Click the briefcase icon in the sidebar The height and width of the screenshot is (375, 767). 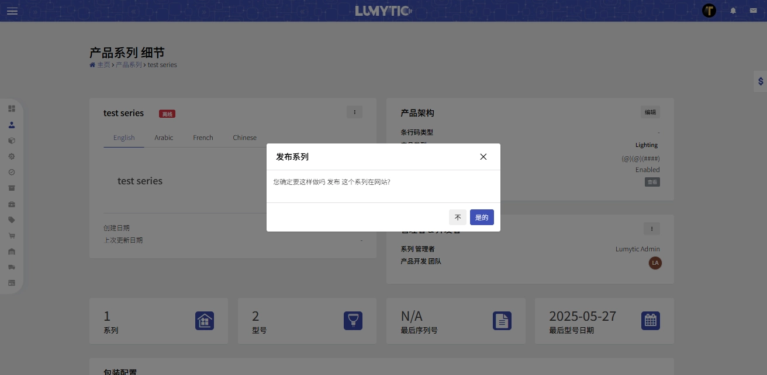12,204
